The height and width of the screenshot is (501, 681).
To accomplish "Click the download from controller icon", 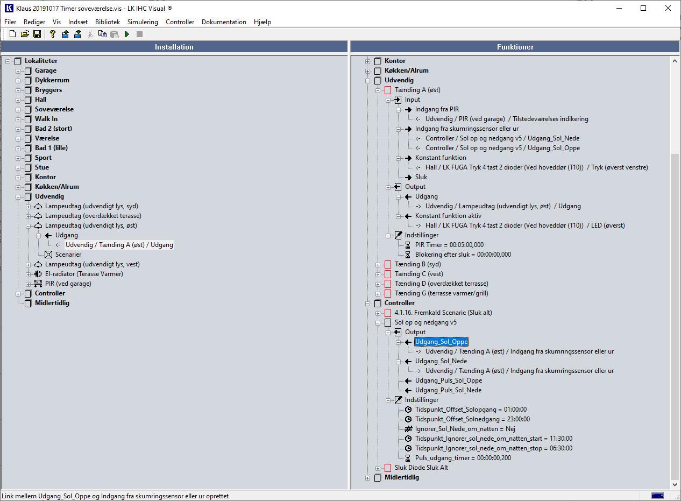I will tap(77, 34).
